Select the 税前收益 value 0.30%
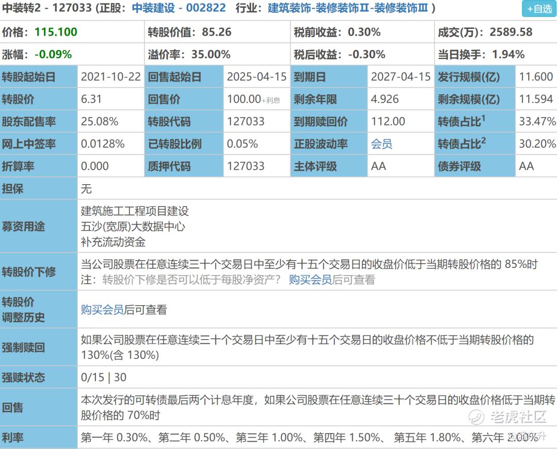This screenshot has height=449, width=557. tap(364, 32)
